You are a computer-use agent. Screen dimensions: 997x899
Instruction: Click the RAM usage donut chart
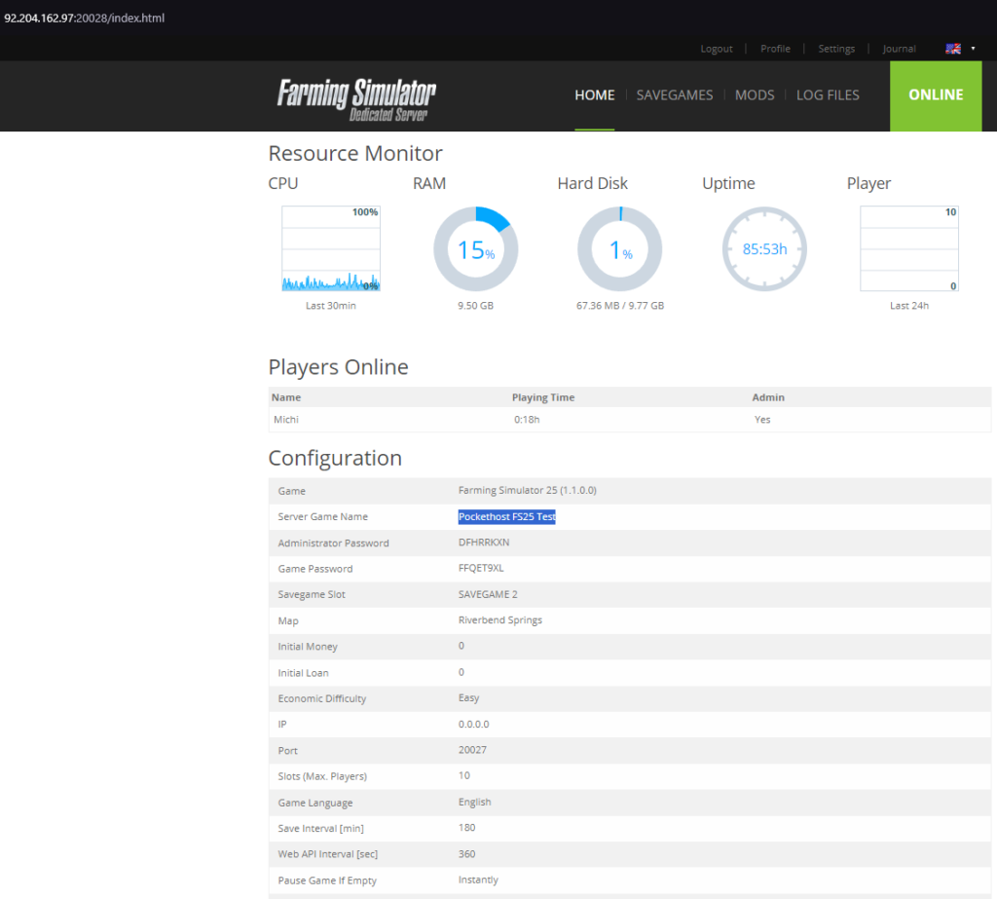[x=475, y=249]
